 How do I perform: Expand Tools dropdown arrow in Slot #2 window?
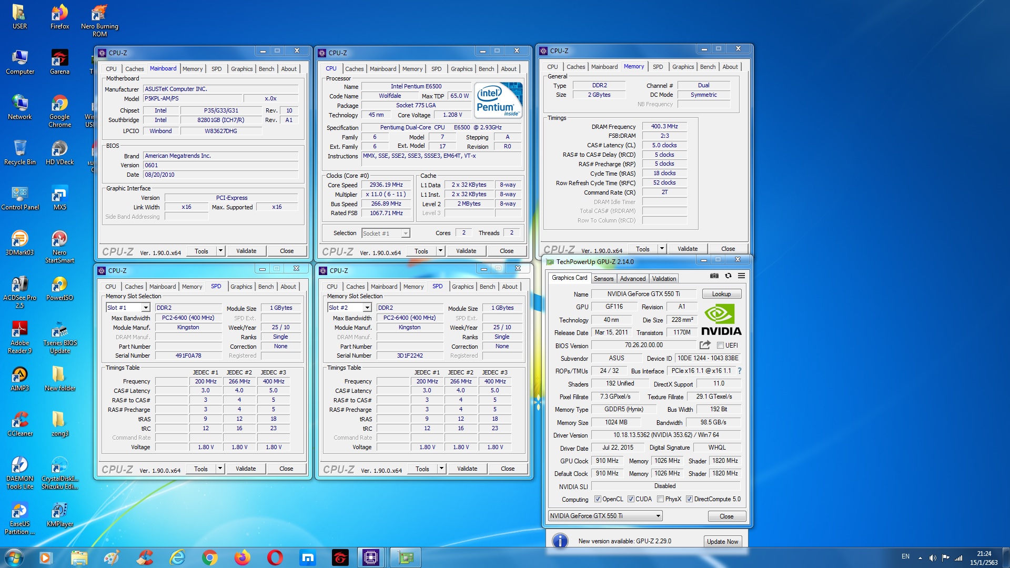coord(442,469)
